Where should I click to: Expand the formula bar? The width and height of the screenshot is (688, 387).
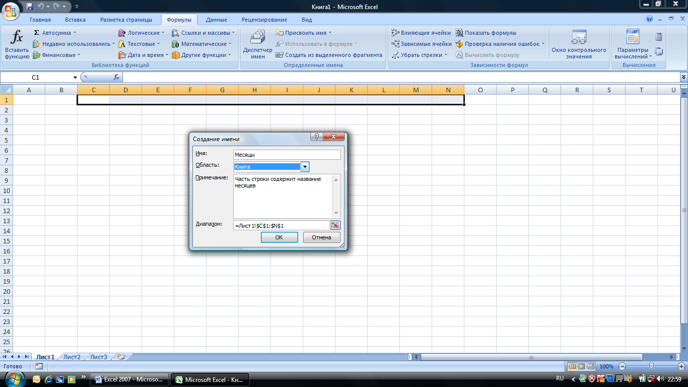point(683,77)
